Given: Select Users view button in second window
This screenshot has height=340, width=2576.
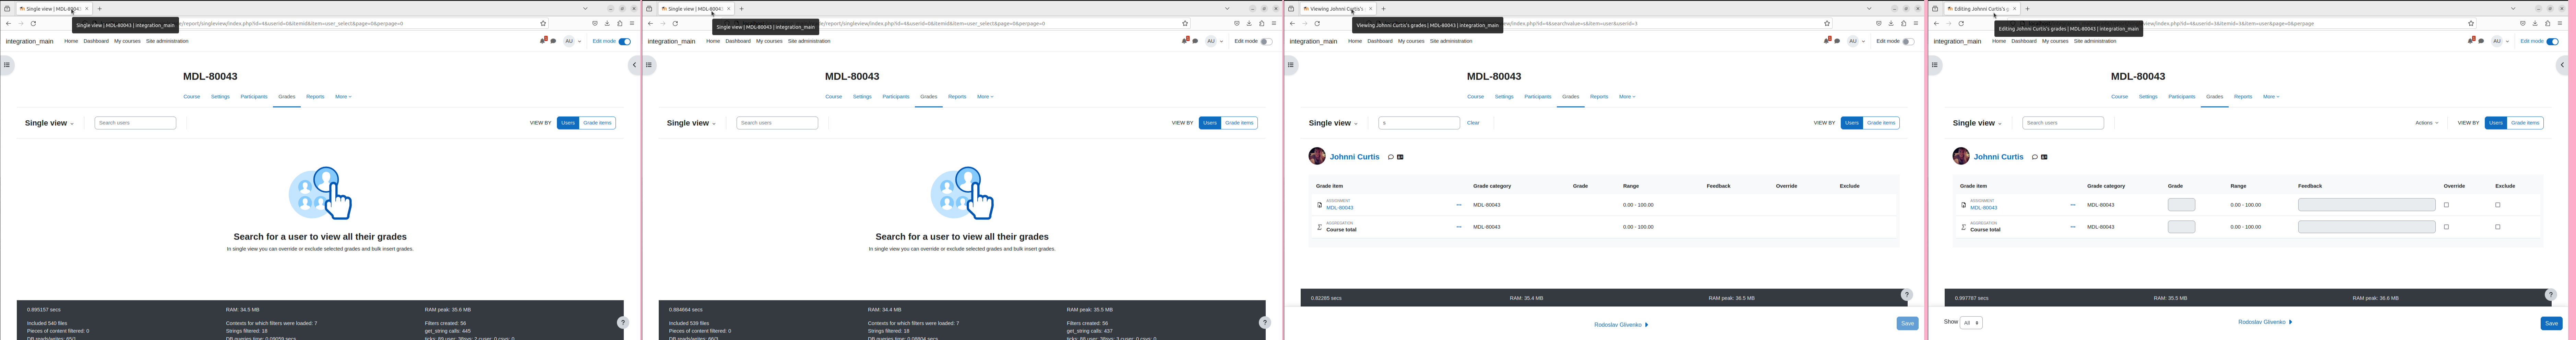Looking at the screenshot, I should coord(1210,123).
